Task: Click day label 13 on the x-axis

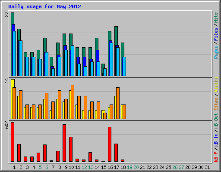Action: pos(91,167)
